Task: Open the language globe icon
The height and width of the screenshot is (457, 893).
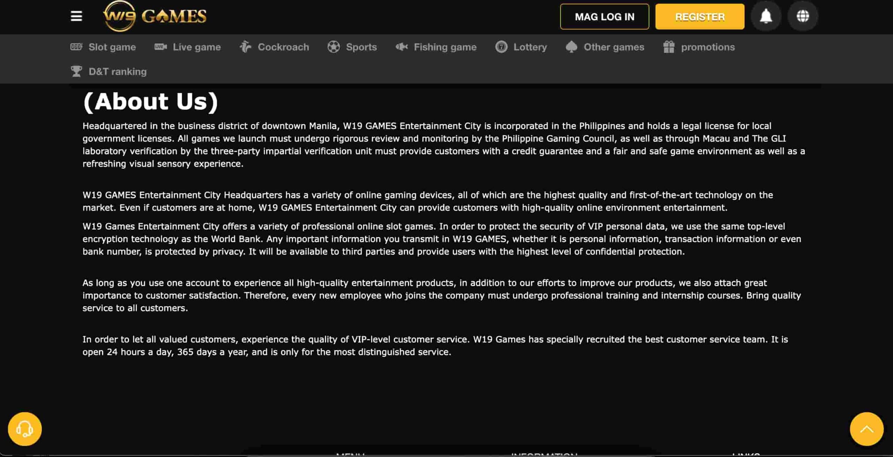Action: click(x=803, y=16)
